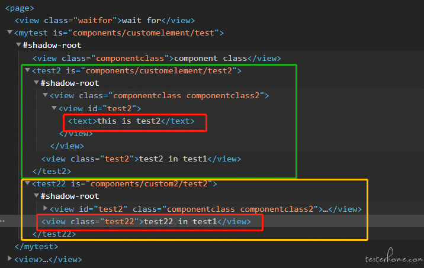Expand the collapsed view id="test2" class="componentclass componentclass2"
This screenshot has height=268, width=424.
[x=45, y=208]
